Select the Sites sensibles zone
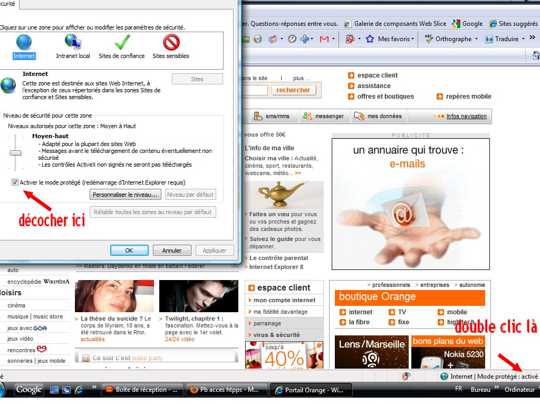Screen dimensions: 540x405 click(x=171, y=42)
